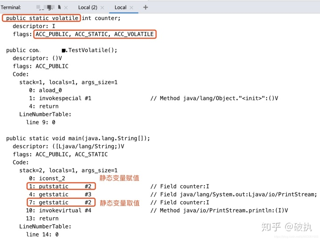Switch to the first blurred-name terminal tab
Viewport: 320px width, 240px height.
point(48,8)
